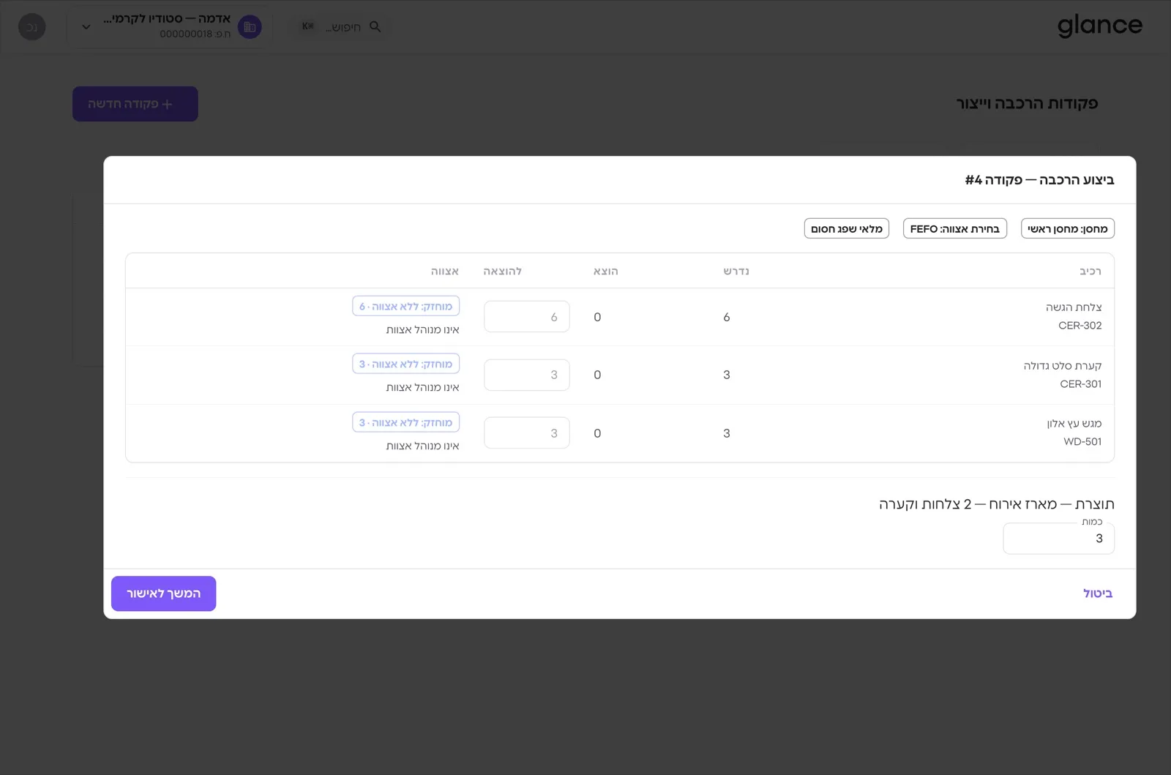This screenshot has width=1171, height=775.
Task: Click the 'CER-302' SKU code
Action: coord(1080,326)
